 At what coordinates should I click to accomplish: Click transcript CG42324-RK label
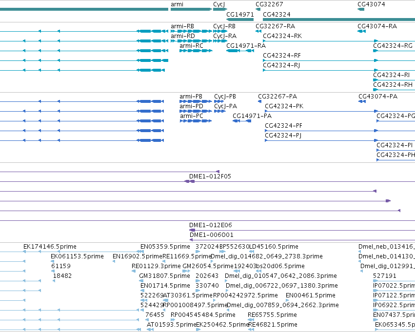point(282,36)
